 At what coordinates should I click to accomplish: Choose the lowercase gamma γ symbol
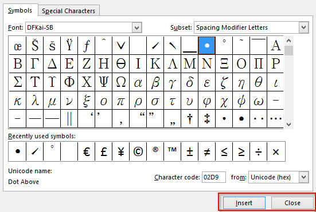(172, 82)
